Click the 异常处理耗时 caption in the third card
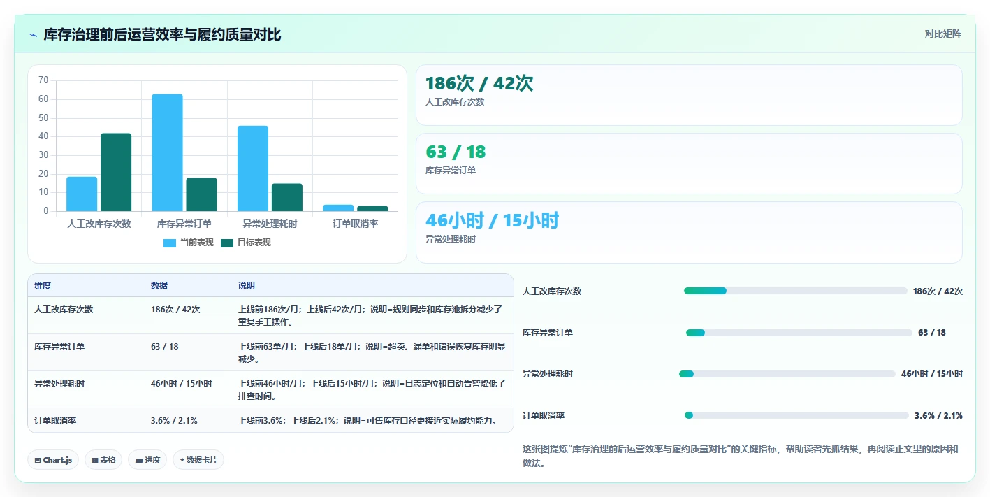This screenshot has height=497, width=990. click(451, 239)
